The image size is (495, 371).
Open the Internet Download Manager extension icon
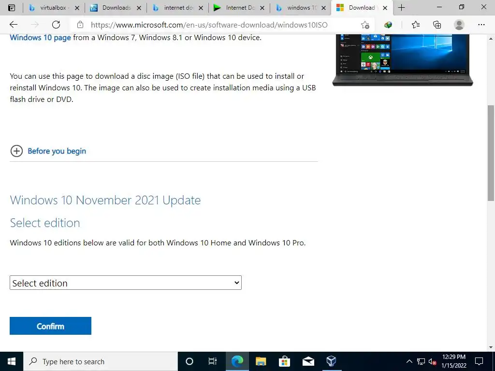388,25
